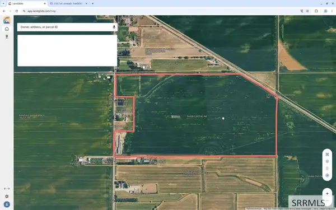Open the browser profile icon
Image resolution: width=336 pixels, height=210 pixels.
point(326,11)
